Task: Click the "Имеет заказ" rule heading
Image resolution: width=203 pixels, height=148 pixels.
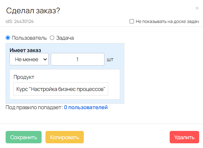Action: click(25, 50)
